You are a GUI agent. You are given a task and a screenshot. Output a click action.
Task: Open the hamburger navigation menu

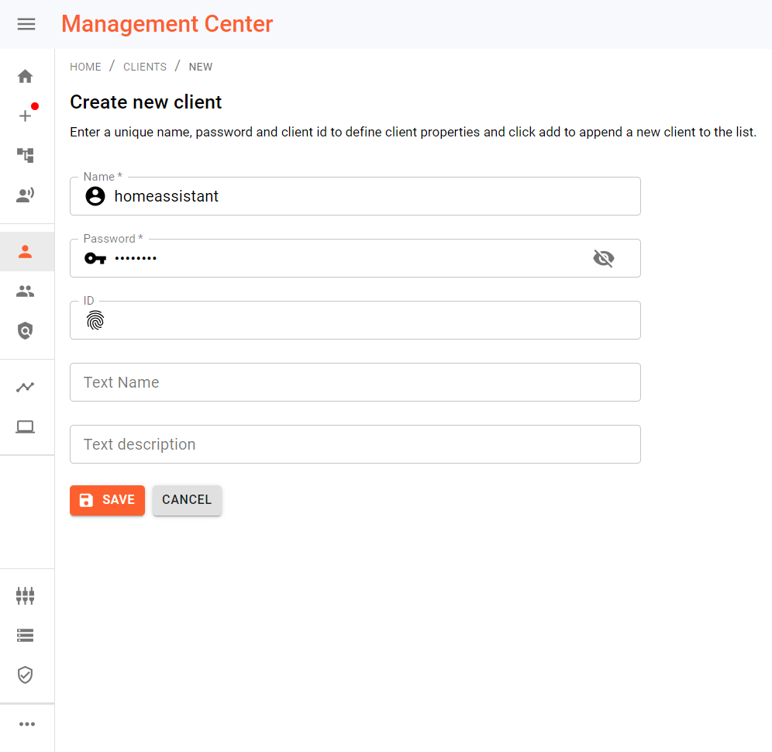26,24
